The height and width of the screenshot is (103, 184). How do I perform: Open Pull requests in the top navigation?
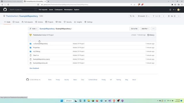(x=43, y=9)
